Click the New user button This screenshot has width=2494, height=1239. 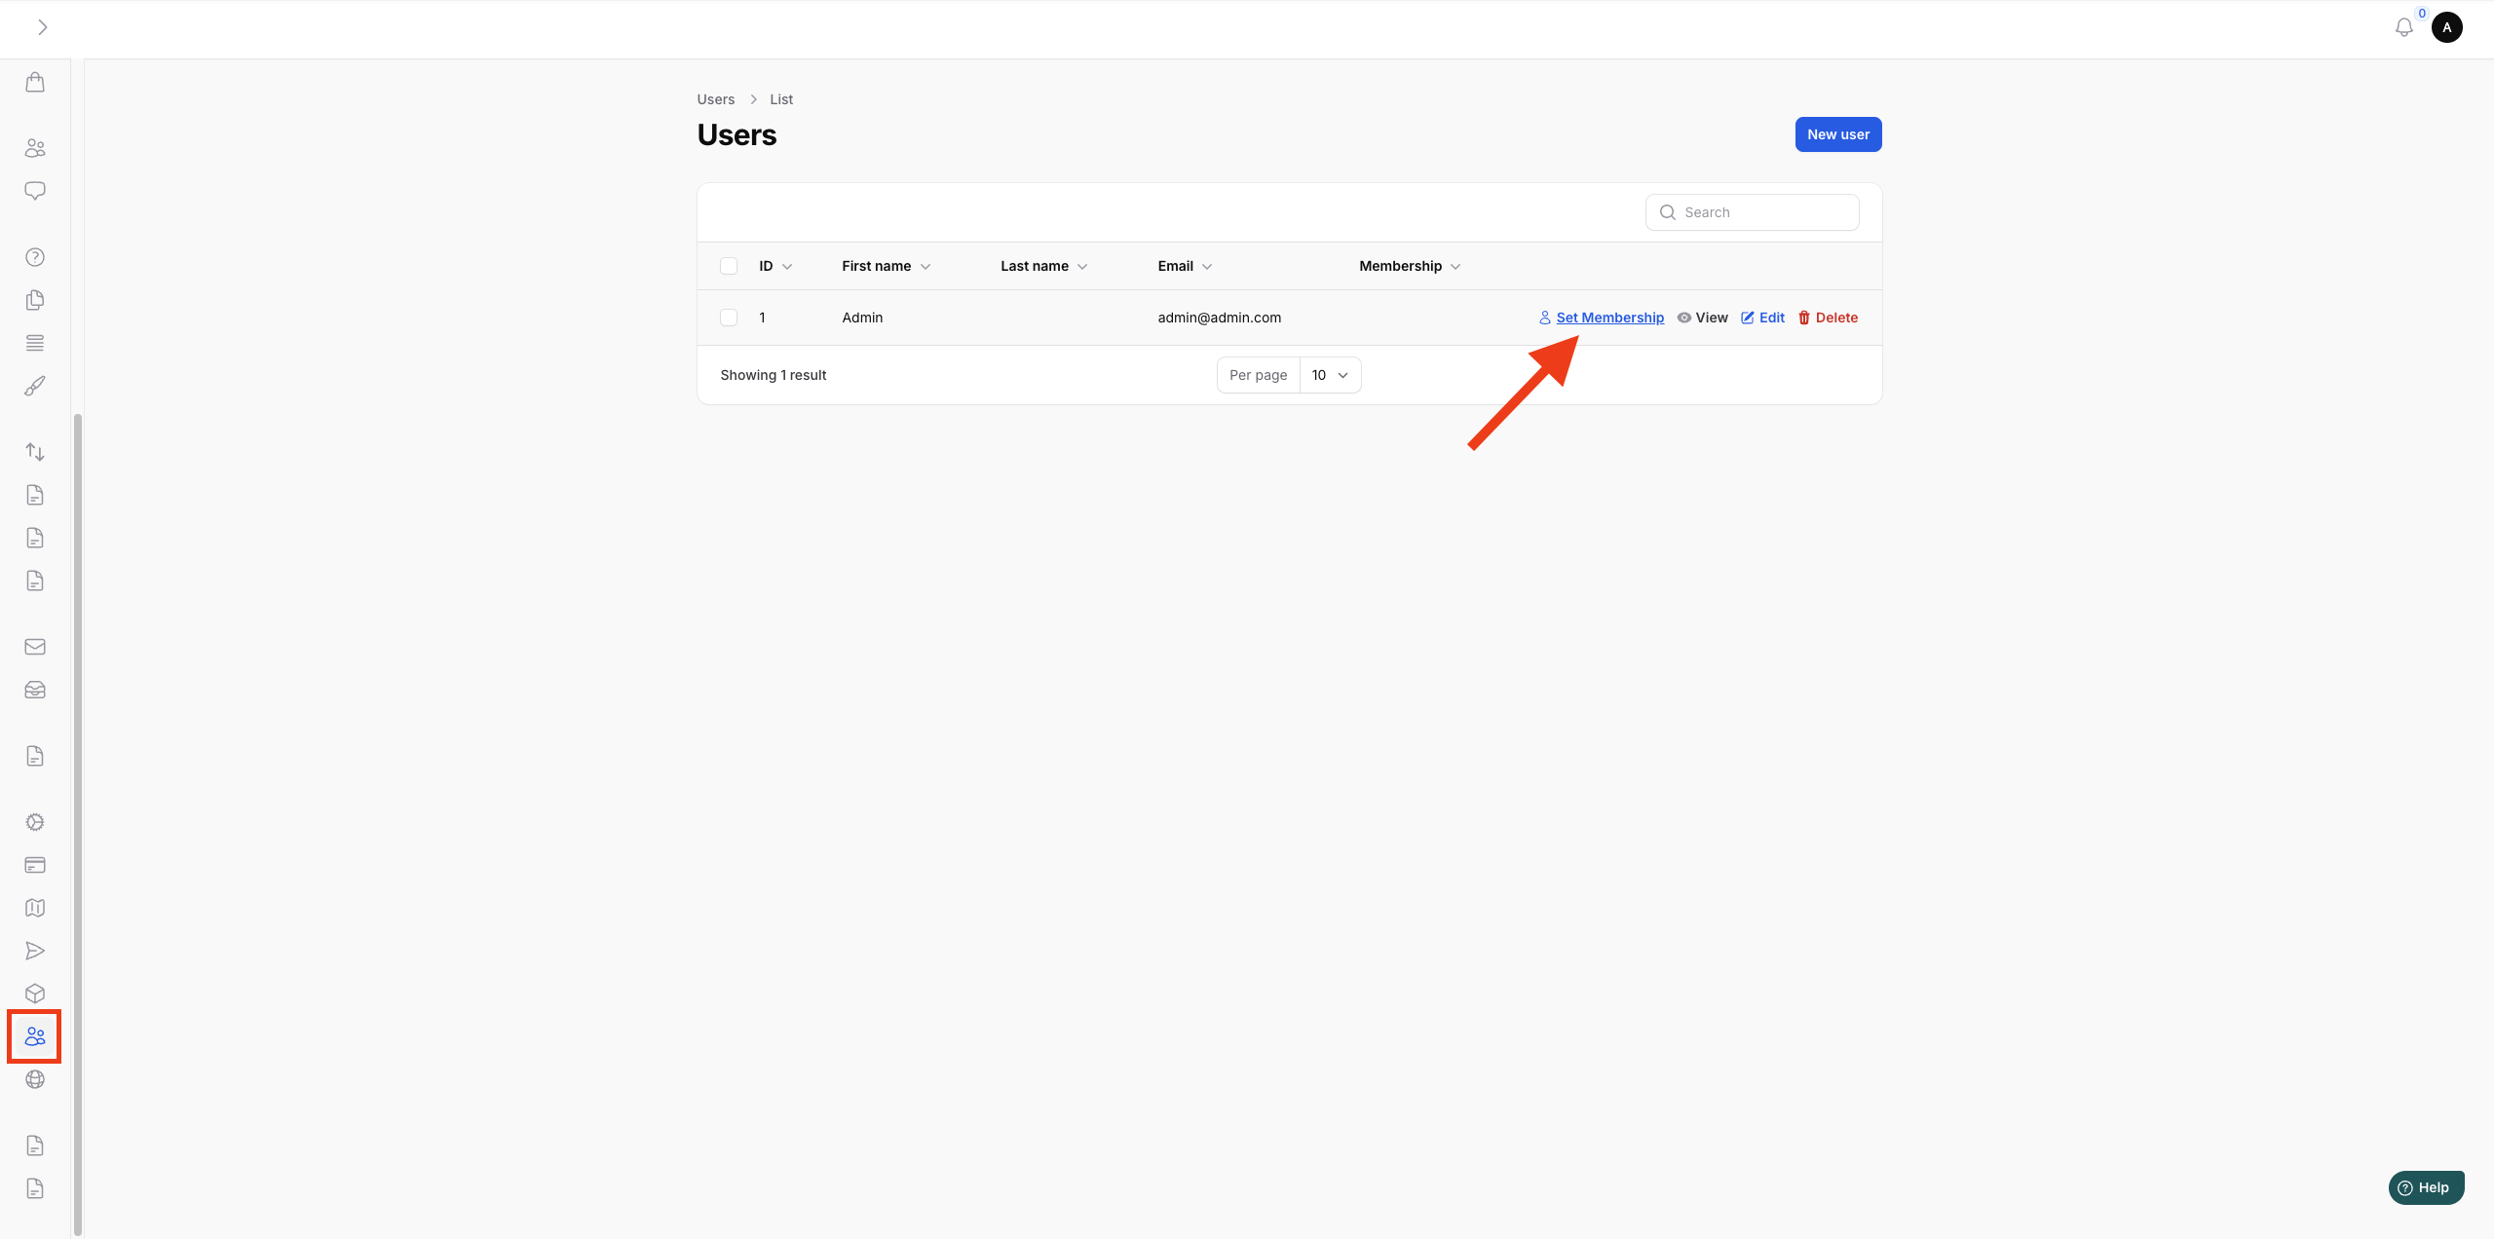pyautogui.click(x=1837, y=134)
